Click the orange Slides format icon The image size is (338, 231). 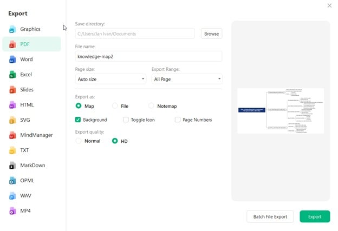[x=12, y=90]
